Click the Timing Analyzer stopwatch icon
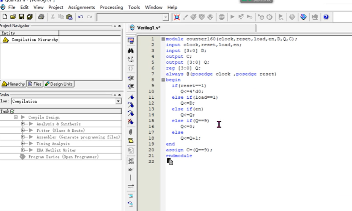Screen dimensions: 352x211 coord(269,17)
